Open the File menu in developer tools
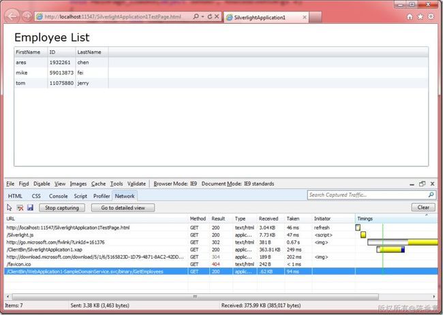Image resolution: width=443 pixels, height=315 pixels. pyautogui.click(x=10, y=184)
